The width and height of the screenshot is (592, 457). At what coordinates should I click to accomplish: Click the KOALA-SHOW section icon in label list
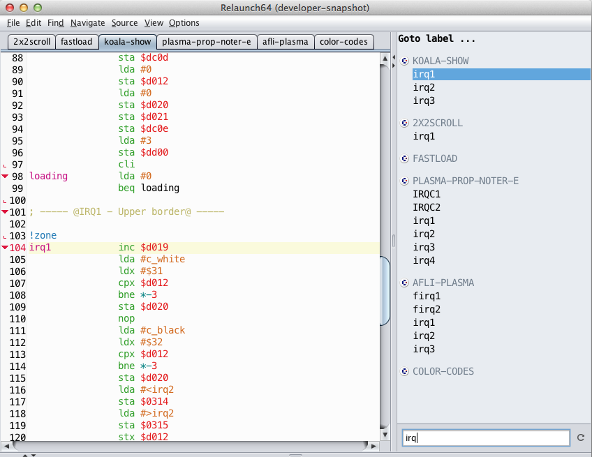point(405,61)
